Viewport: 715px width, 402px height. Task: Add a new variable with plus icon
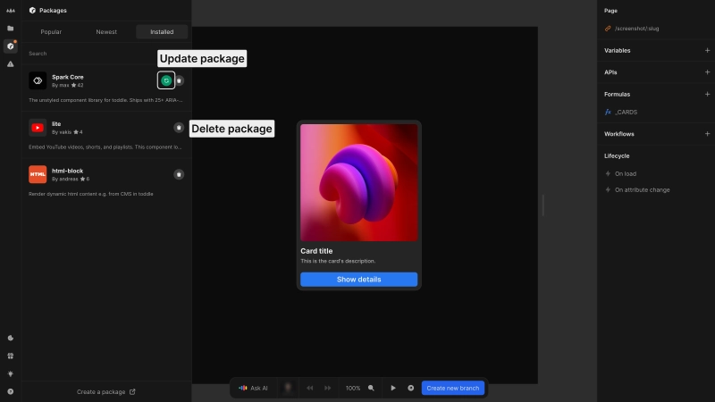pyautogui.click(x=707, y=50)
